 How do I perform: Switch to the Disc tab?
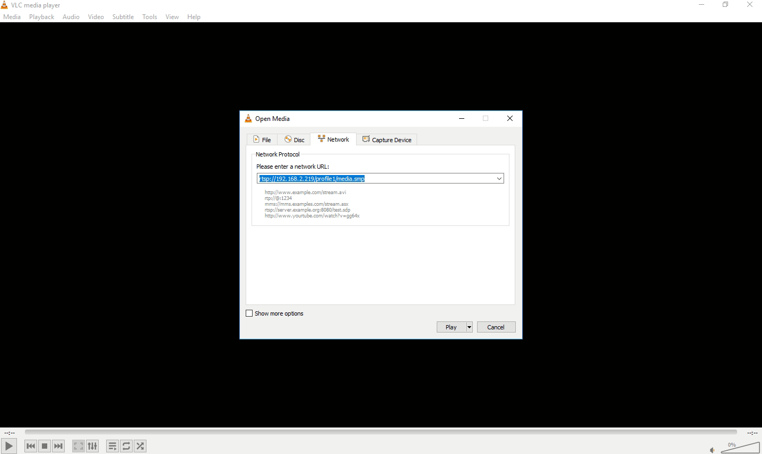(x=294, y=139)
